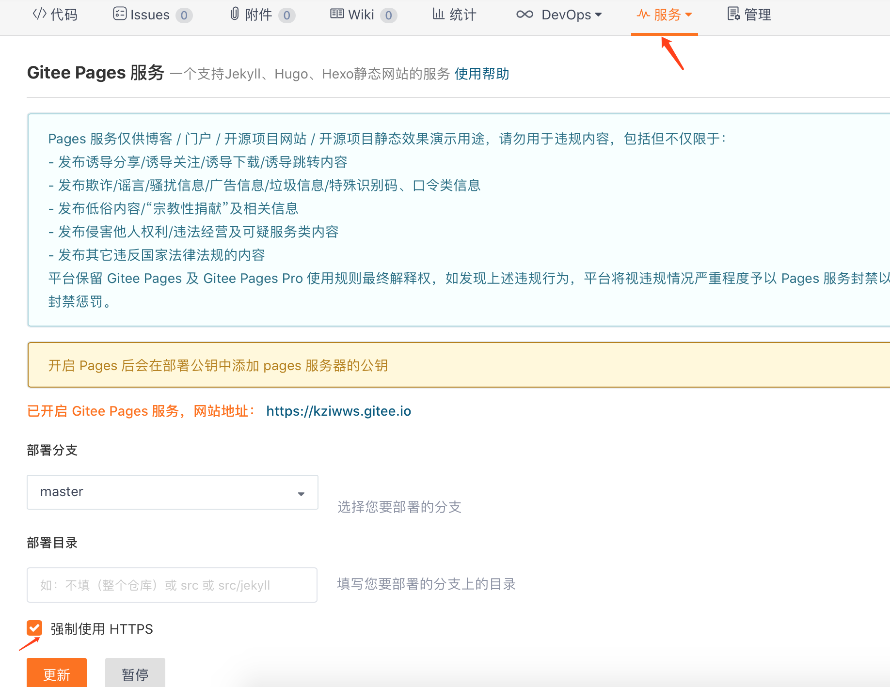890x687 pixels.
Task: Click the Wiki book icon
Action: pyautogui.click(x=337, y=14)
